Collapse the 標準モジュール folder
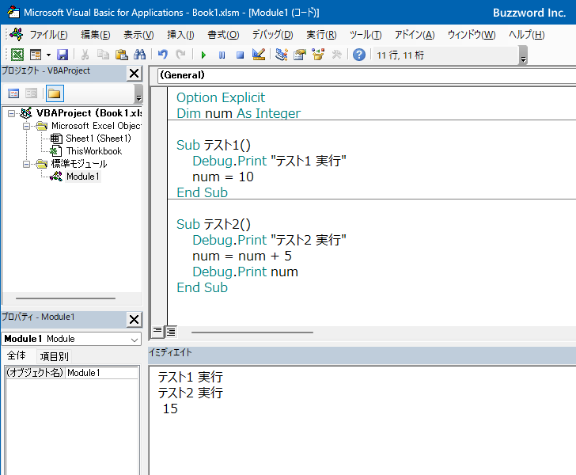Screen dimensions: 576x475 (x=26, y=164)
